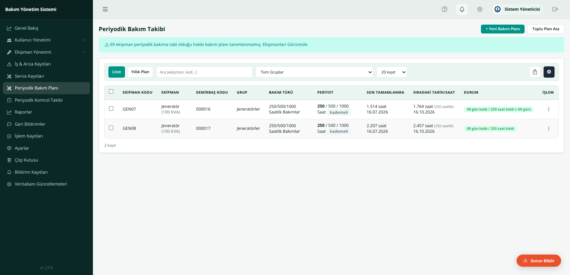The image size is (570, 275).
Task: Click the GEN07 status badge with (~69 gün)
Action: [x=499, y=109]
